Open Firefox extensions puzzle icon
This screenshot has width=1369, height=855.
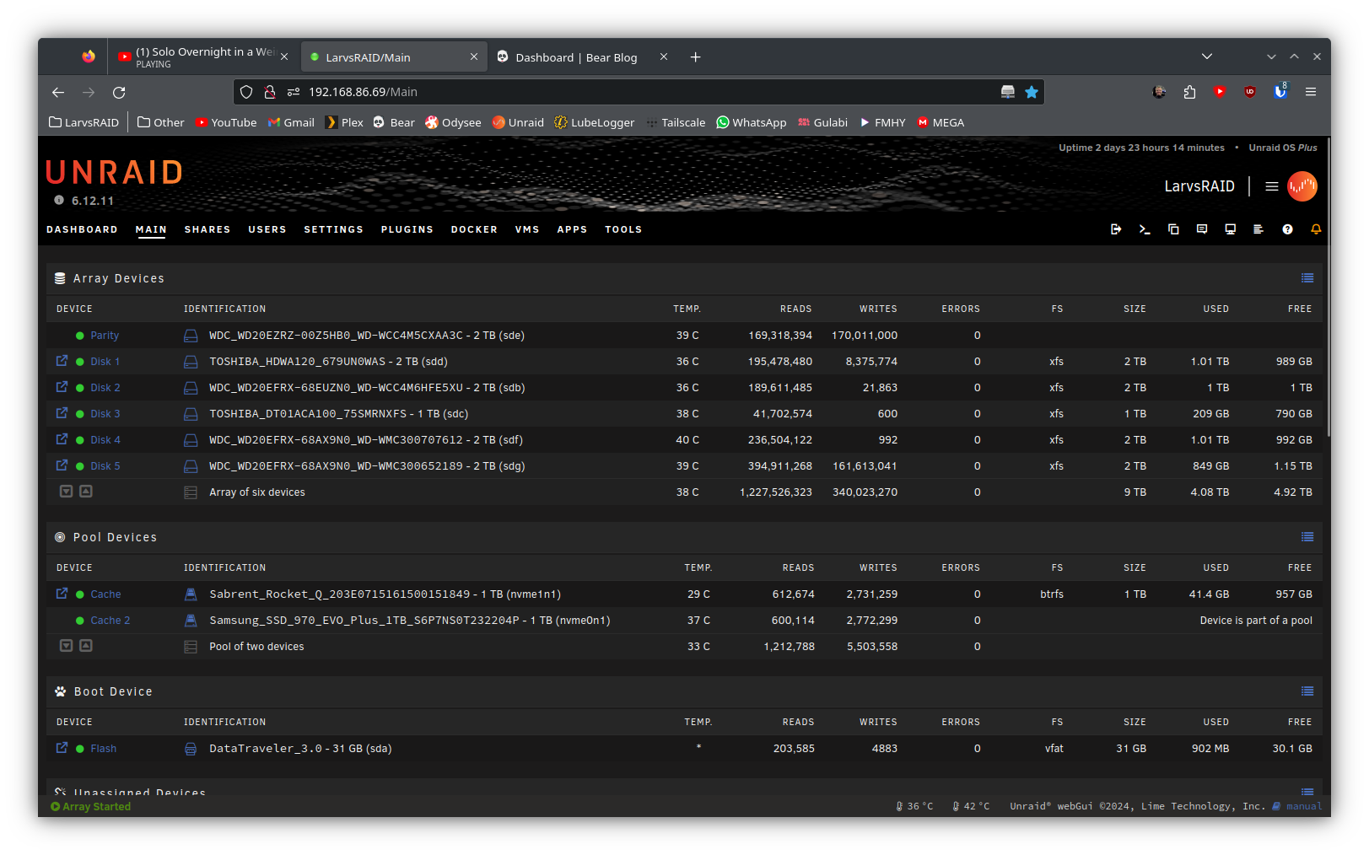[1189, 92]
